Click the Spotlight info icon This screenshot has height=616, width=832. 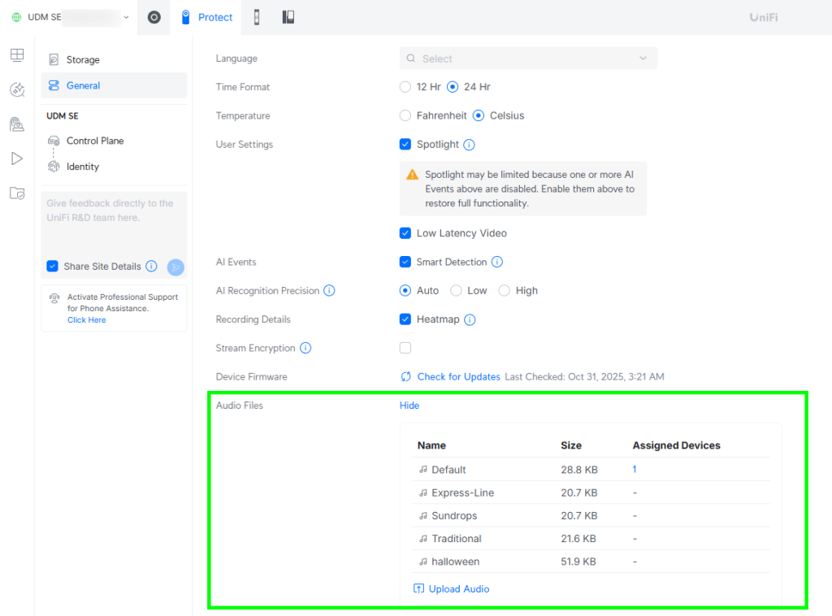coord(469,145)
